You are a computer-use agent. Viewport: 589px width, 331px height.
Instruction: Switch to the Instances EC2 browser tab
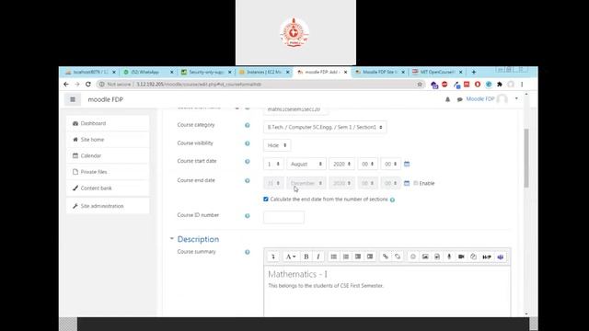[x=264, y=72]
